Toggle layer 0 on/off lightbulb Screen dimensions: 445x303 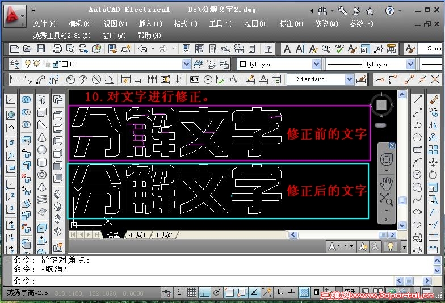[x=27, y=64]
